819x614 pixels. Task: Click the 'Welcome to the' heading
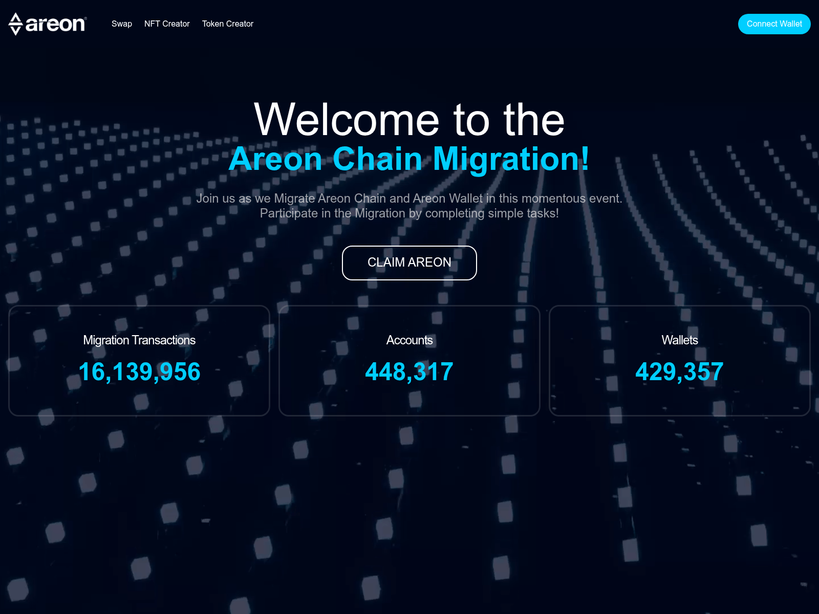point(409,120)
